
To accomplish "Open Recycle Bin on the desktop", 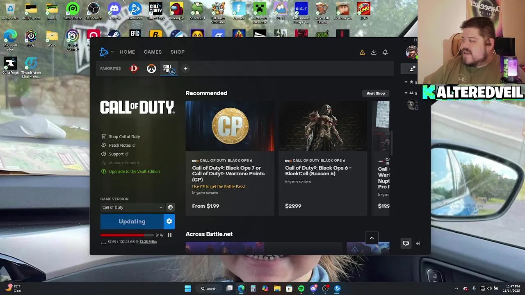I will pyautogui.click(x=10, y=11).
